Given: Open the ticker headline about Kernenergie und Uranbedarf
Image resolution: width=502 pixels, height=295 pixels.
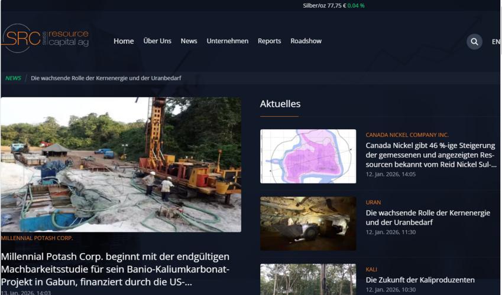Looking at the screenshot, I should pos(106,78).
